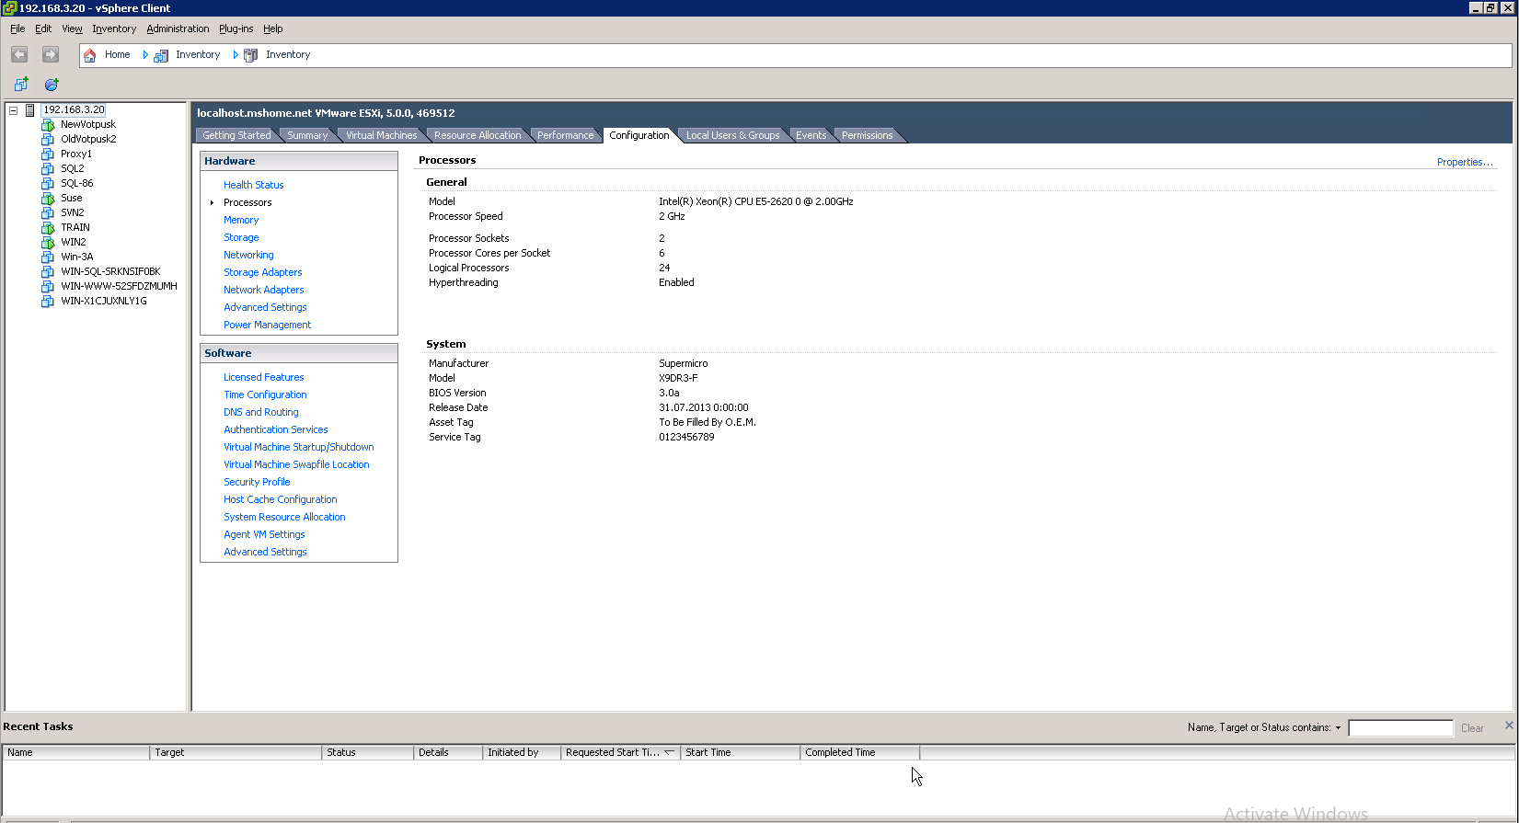Open the Agent VM Settings link
The image size is (1519, 823).
[x=264, y=534]
